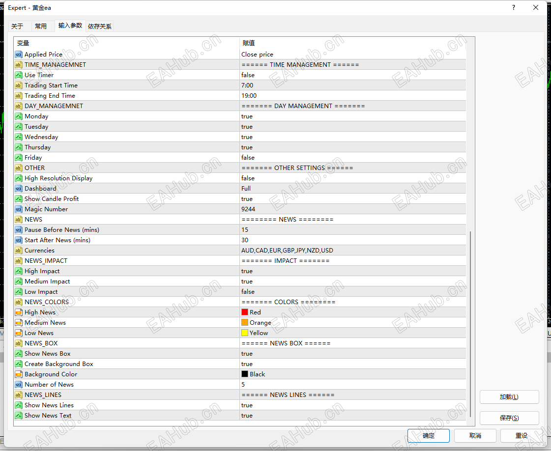Click the Black Background Color swatch
The height and width of the screenshot is (451, 551).
[245, 374]
